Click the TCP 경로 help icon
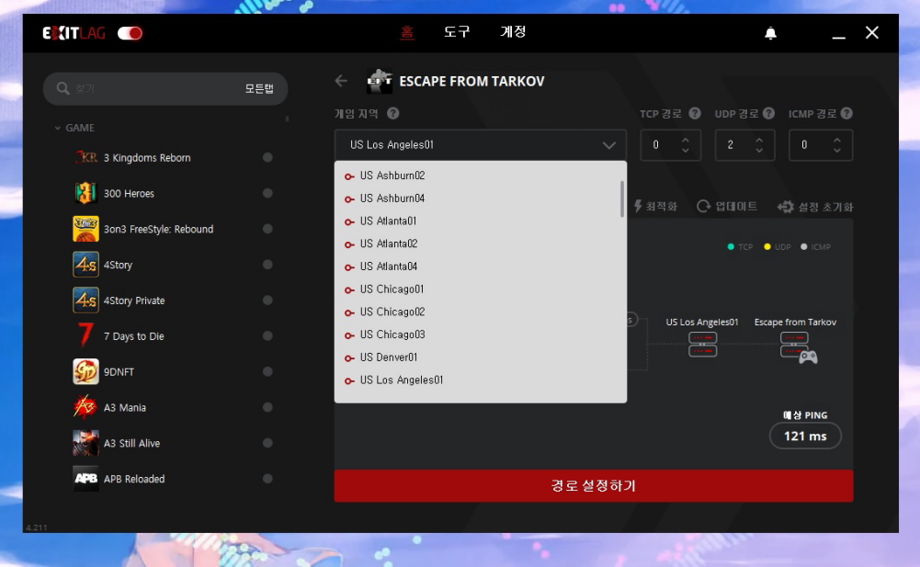Image resolution: width=920 pixels, height=567 pixels. pos(694,113)
